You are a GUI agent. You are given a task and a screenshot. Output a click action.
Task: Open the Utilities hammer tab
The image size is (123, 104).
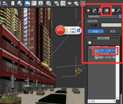coord(118,10)
